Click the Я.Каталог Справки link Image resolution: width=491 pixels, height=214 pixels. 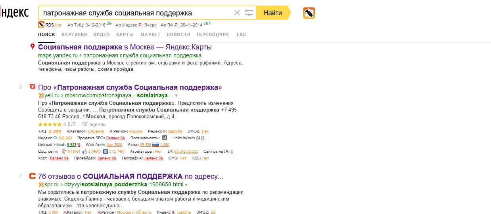(96, 131)
